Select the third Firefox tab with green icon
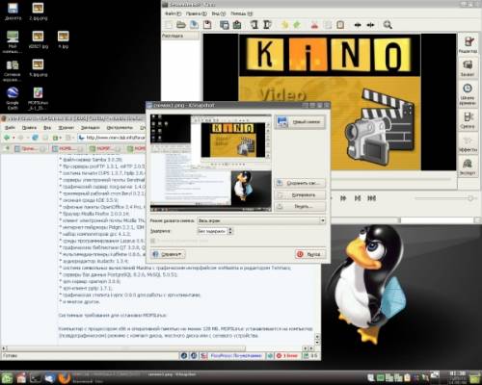This screenshot has width=482, height=385. [x=104, y=148]
